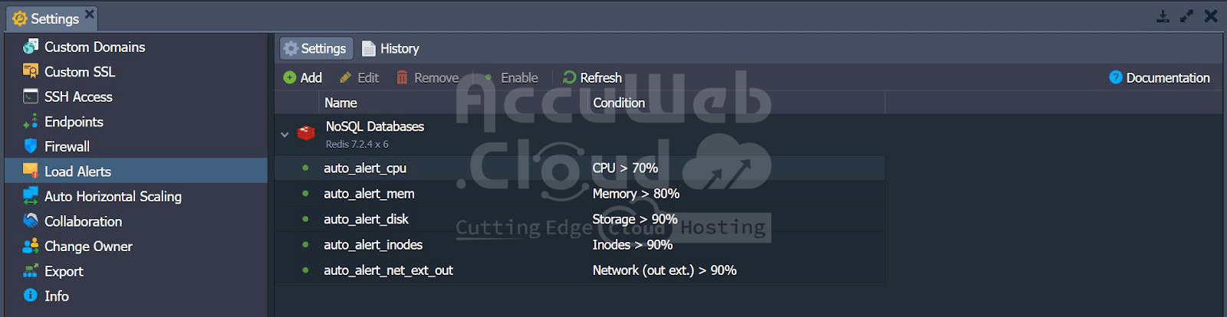Switch to the History tab
The height and width of the screenshot is (317, 1227).
click(390, 48)
